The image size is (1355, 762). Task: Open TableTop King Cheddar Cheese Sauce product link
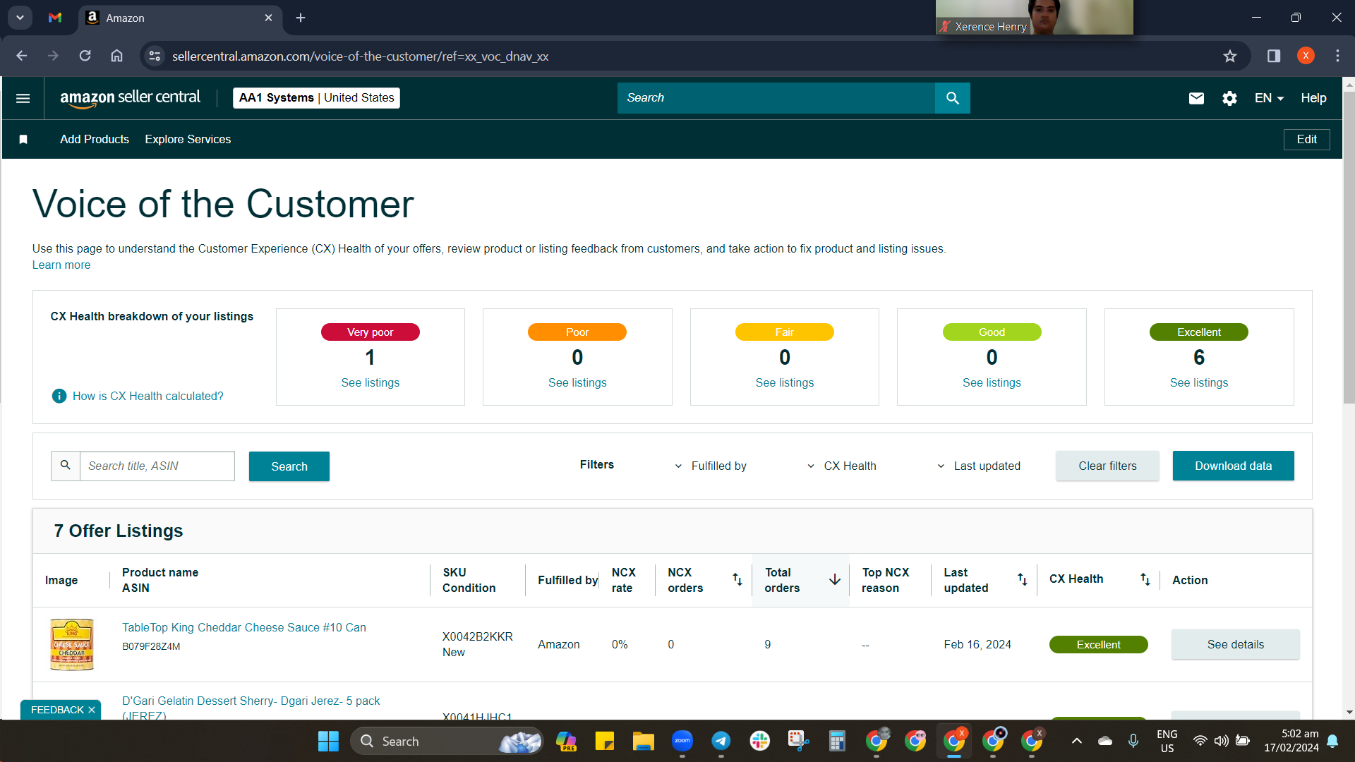point(244,627)
